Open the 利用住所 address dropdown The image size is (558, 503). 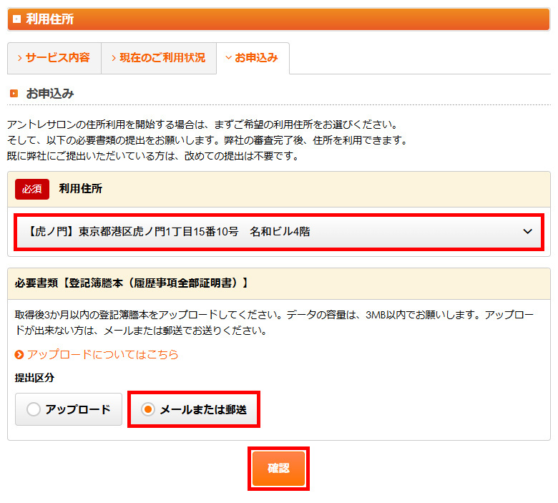click(275, 231)
